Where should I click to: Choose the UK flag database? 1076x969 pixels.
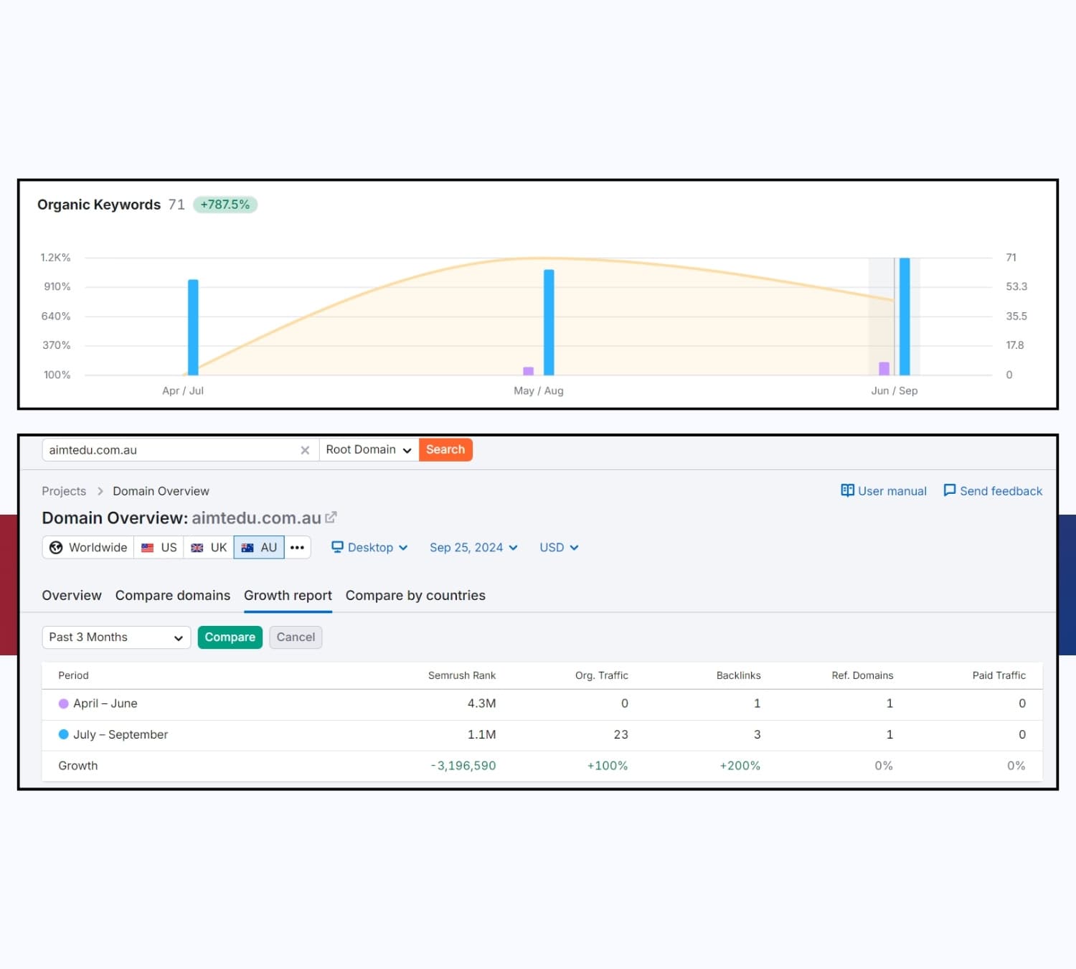pos(209,548)
